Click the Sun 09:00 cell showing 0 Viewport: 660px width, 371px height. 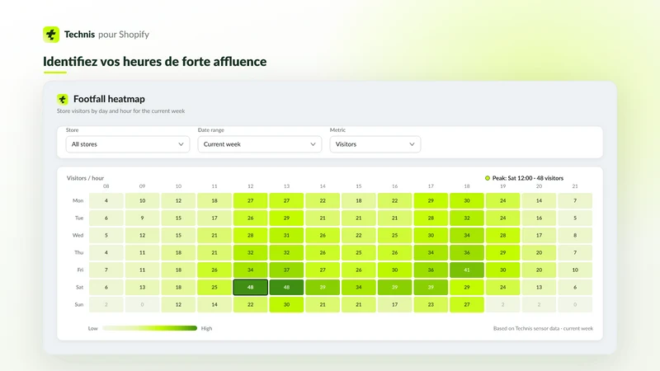tap(142, 304)
